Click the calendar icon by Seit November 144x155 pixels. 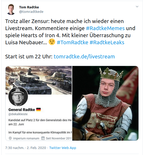tap(43, 138)
